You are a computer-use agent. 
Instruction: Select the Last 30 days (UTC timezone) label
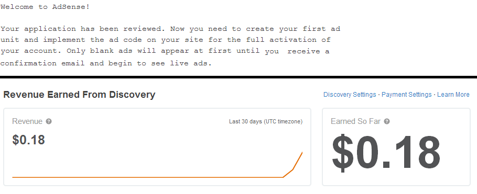tap(266, 122)
